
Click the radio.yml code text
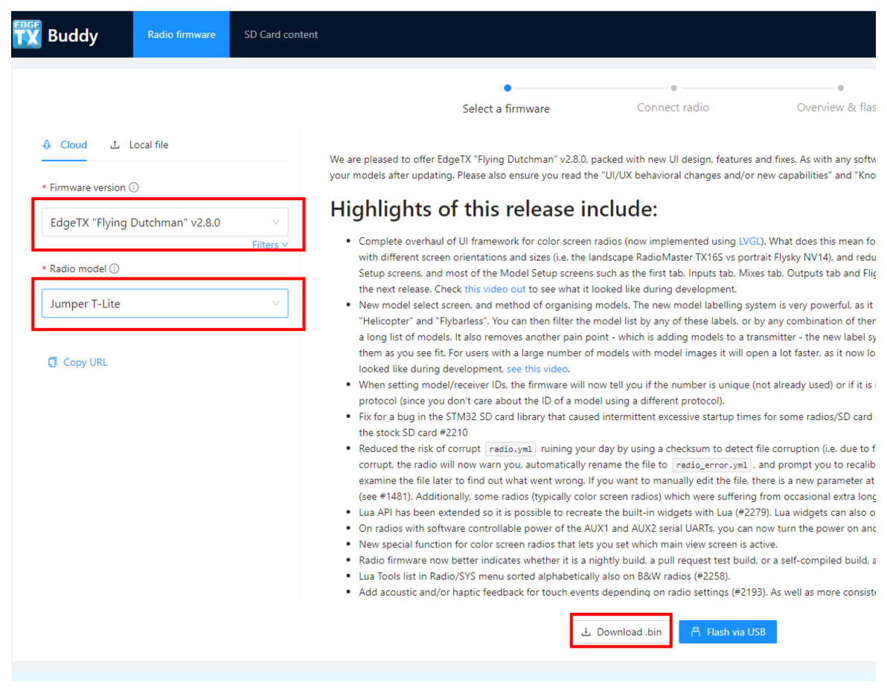[510, 449]
